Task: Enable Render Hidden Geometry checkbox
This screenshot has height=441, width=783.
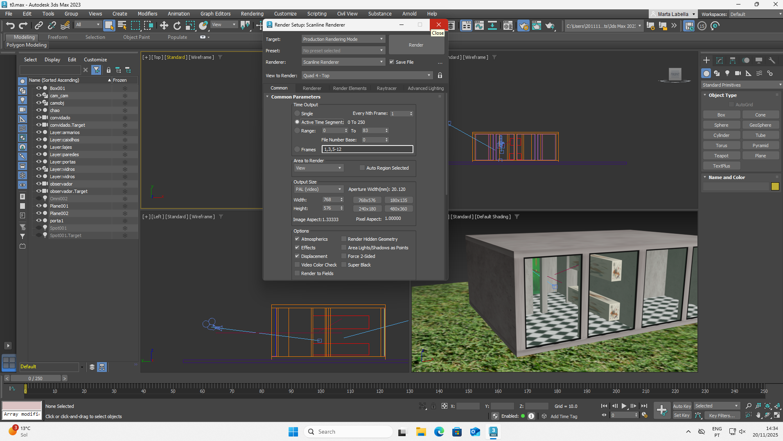Action: (x=344, y=239)
